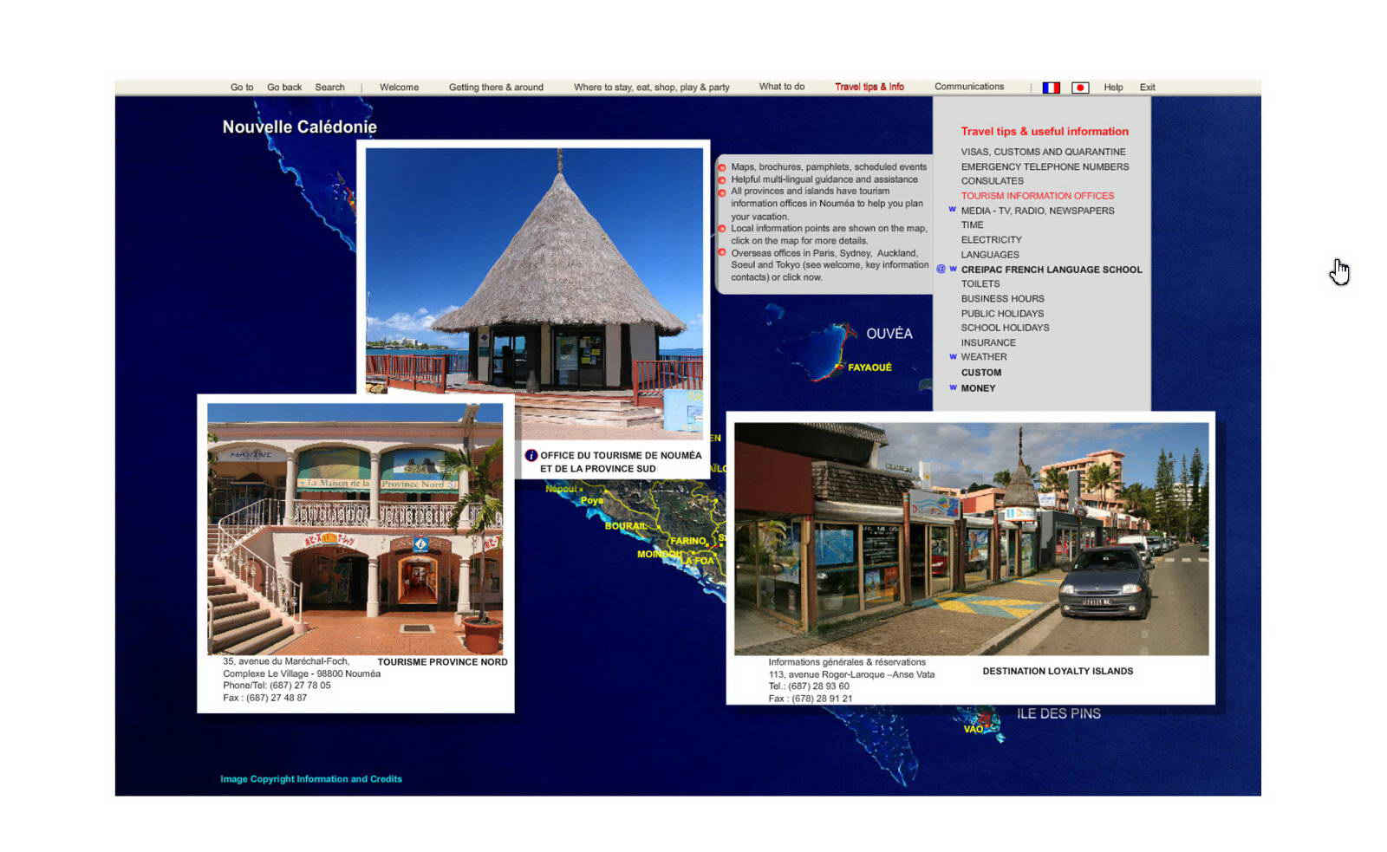Open the BUSINESS HOURS entry

coord(1002,299)
